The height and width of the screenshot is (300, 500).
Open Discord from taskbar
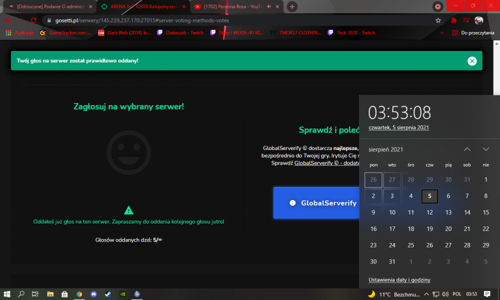tap(94, 294)
